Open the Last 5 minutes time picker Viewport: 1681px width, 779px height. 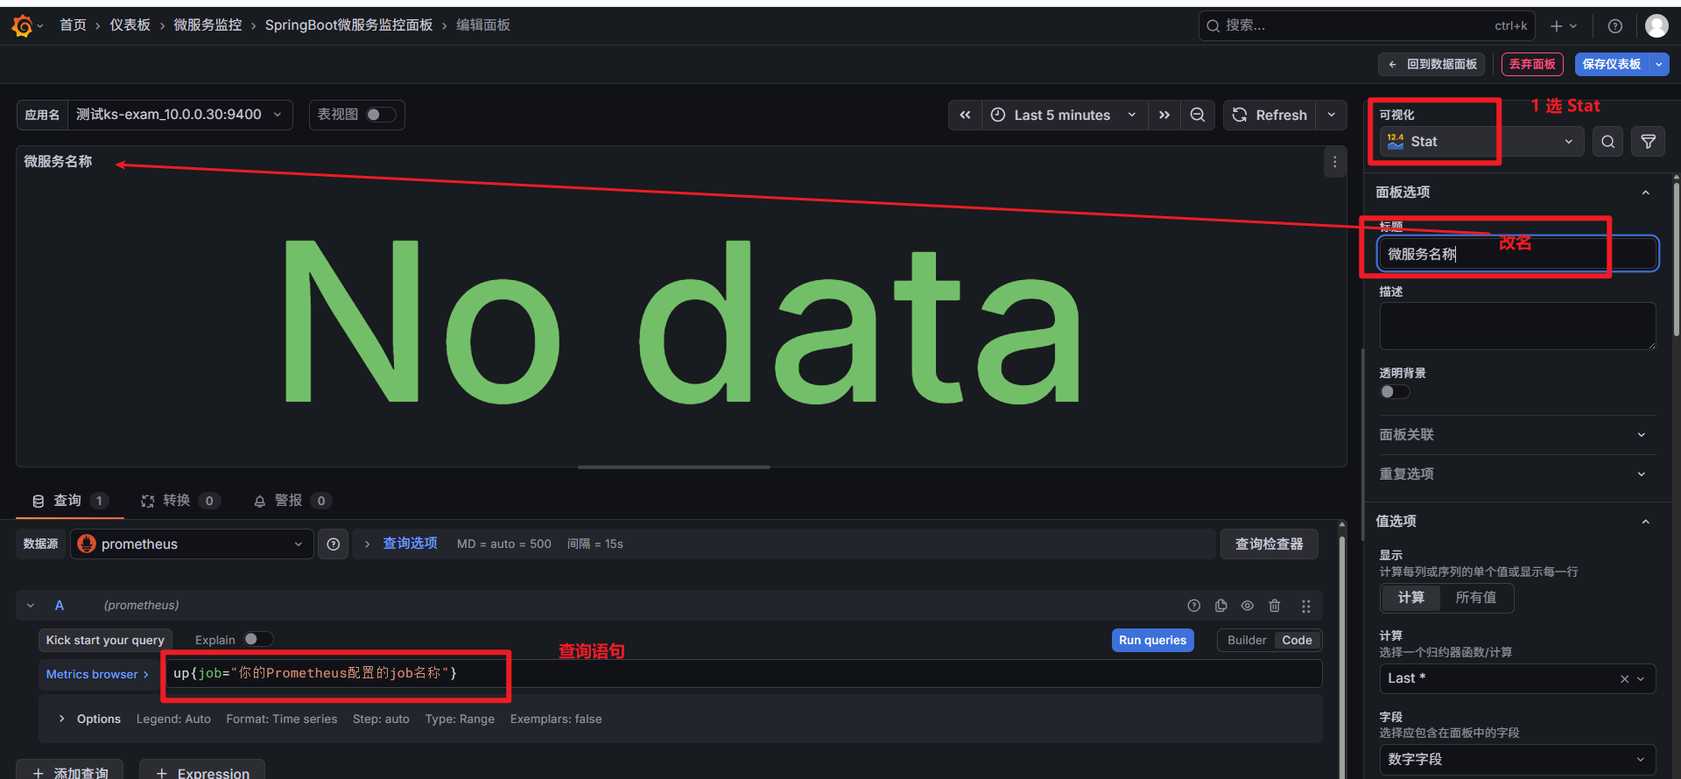click(x=1064, y=115)
